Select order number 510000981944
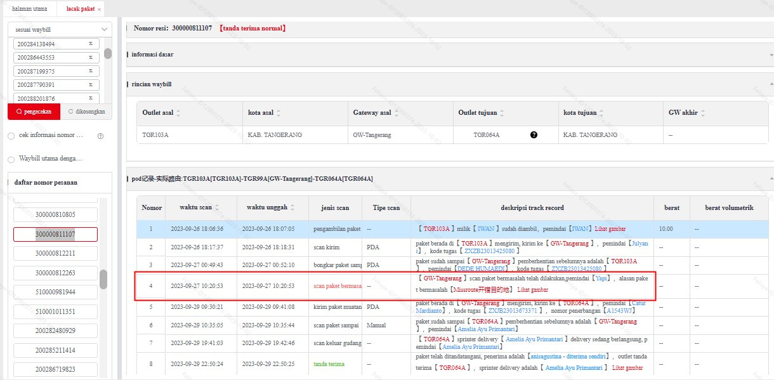774x380 pixels. (x=55, y=292)
